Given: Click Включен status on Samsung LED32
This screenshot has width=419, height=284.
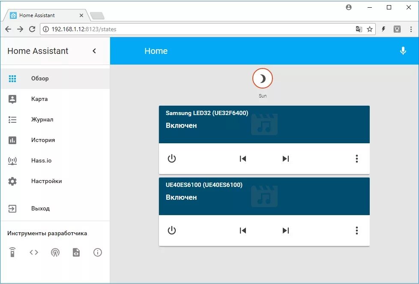Looking at the screenshot, I should tap(181, 126).
